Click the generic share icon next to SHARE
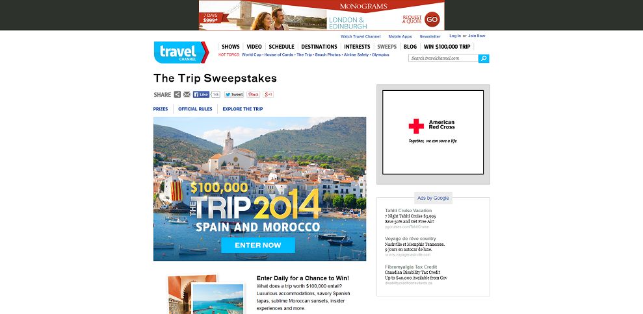The height and width of the screenshot is (314, 643). click(177, 95)
